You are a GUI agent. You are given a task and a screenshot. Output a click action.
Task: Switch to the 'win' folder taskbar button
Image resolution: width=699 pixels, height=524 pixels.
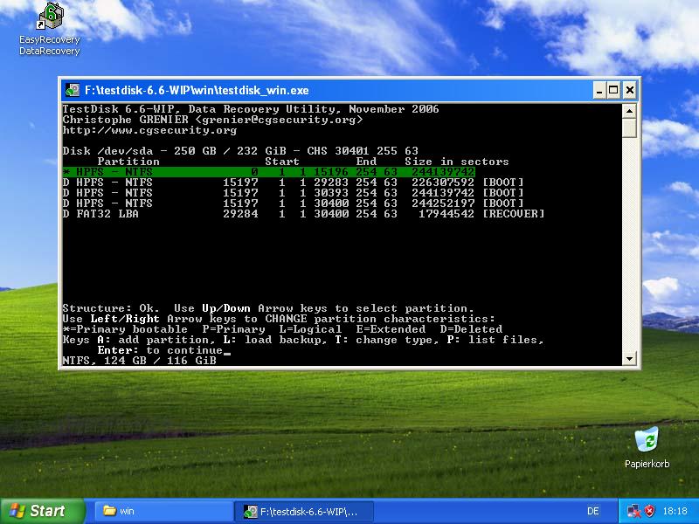coord(163,511)
